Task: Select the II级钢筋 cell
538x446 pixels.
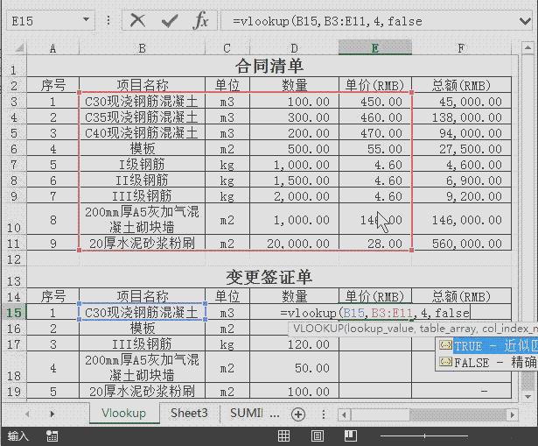Action: (142, 180)
